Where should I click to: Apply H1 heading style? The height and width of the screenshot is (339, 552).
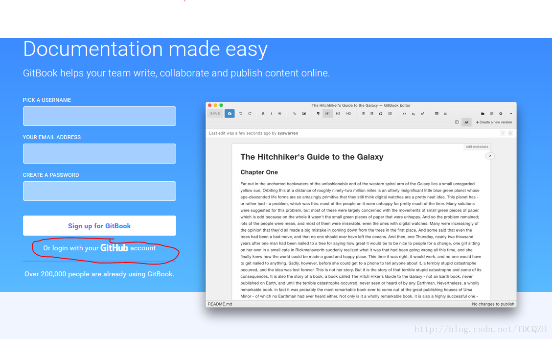click(x=328, y=114)
